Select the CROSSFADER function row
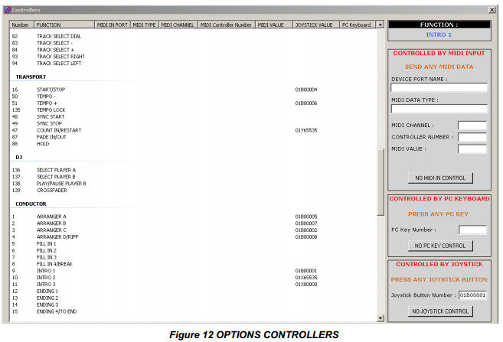503x342 pixels. pyautogui.click(x=51, y=190)
